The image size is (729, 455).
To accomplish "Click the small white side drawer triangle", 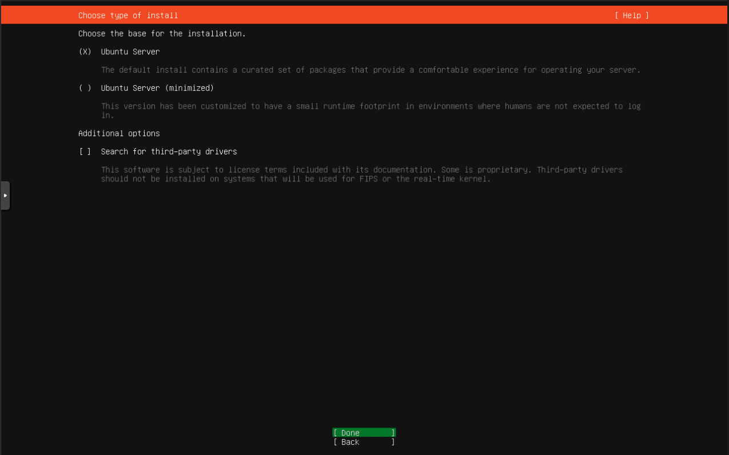I will (x=5, y=195).
